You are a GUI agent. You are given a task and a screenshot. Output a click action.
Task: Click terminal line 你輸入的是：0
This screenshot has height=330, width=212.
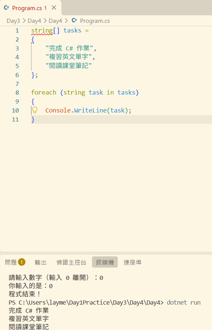coord(31,286)
